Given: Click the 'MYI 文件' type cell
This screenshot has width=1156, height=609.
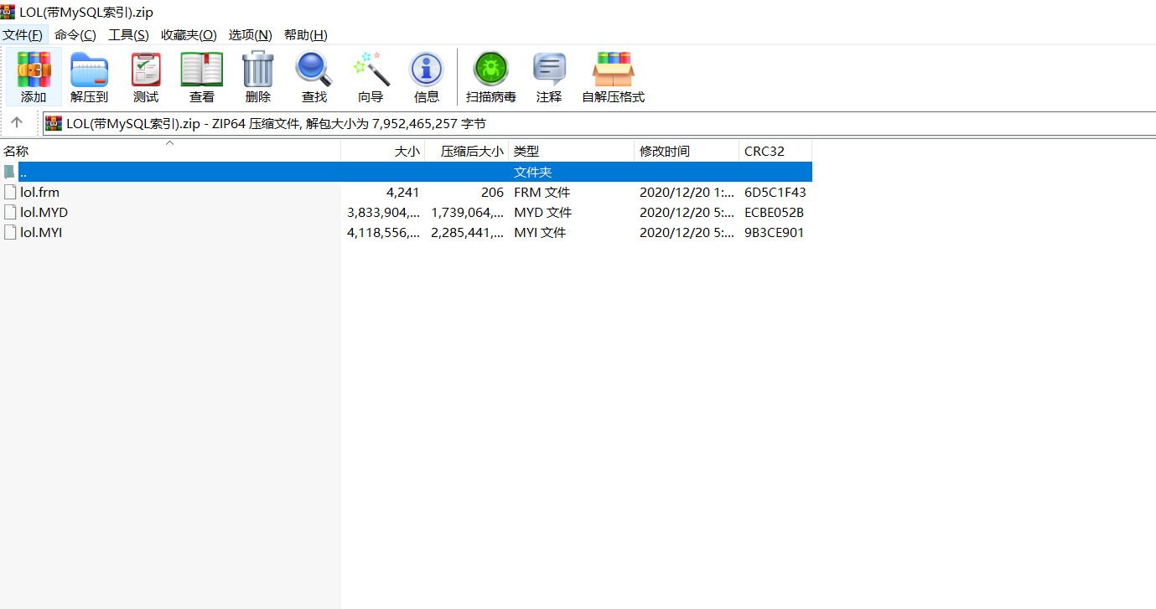Looking at the screenshot, I should (x=540, y=232).
